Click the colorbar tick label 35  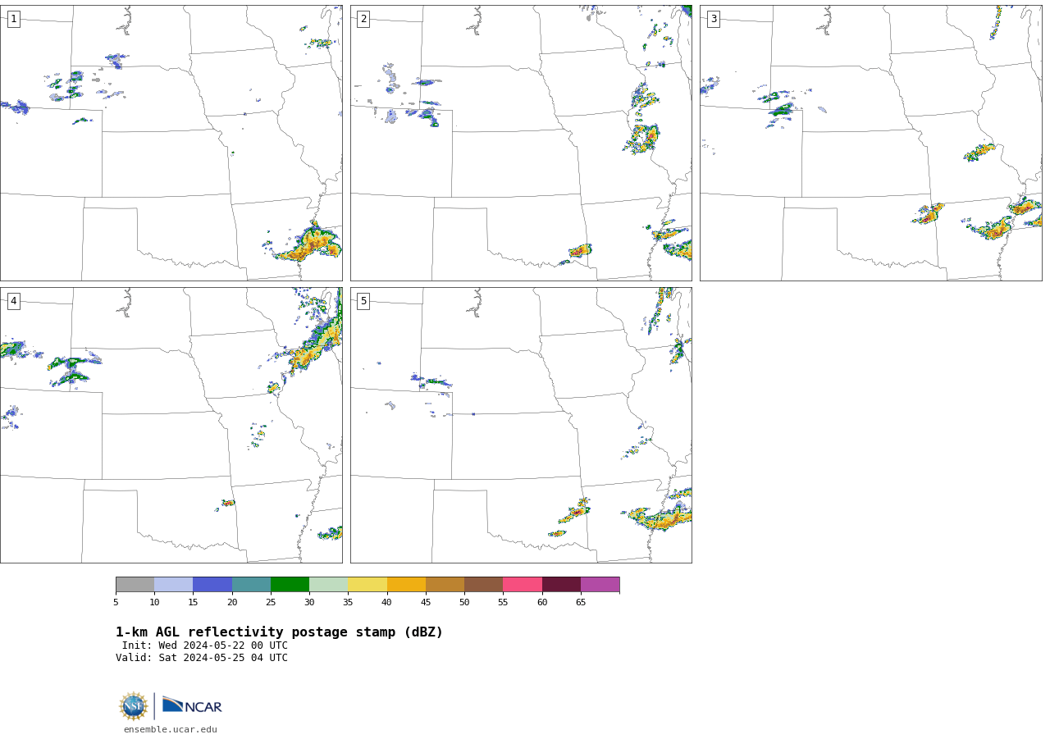(348, 603)
